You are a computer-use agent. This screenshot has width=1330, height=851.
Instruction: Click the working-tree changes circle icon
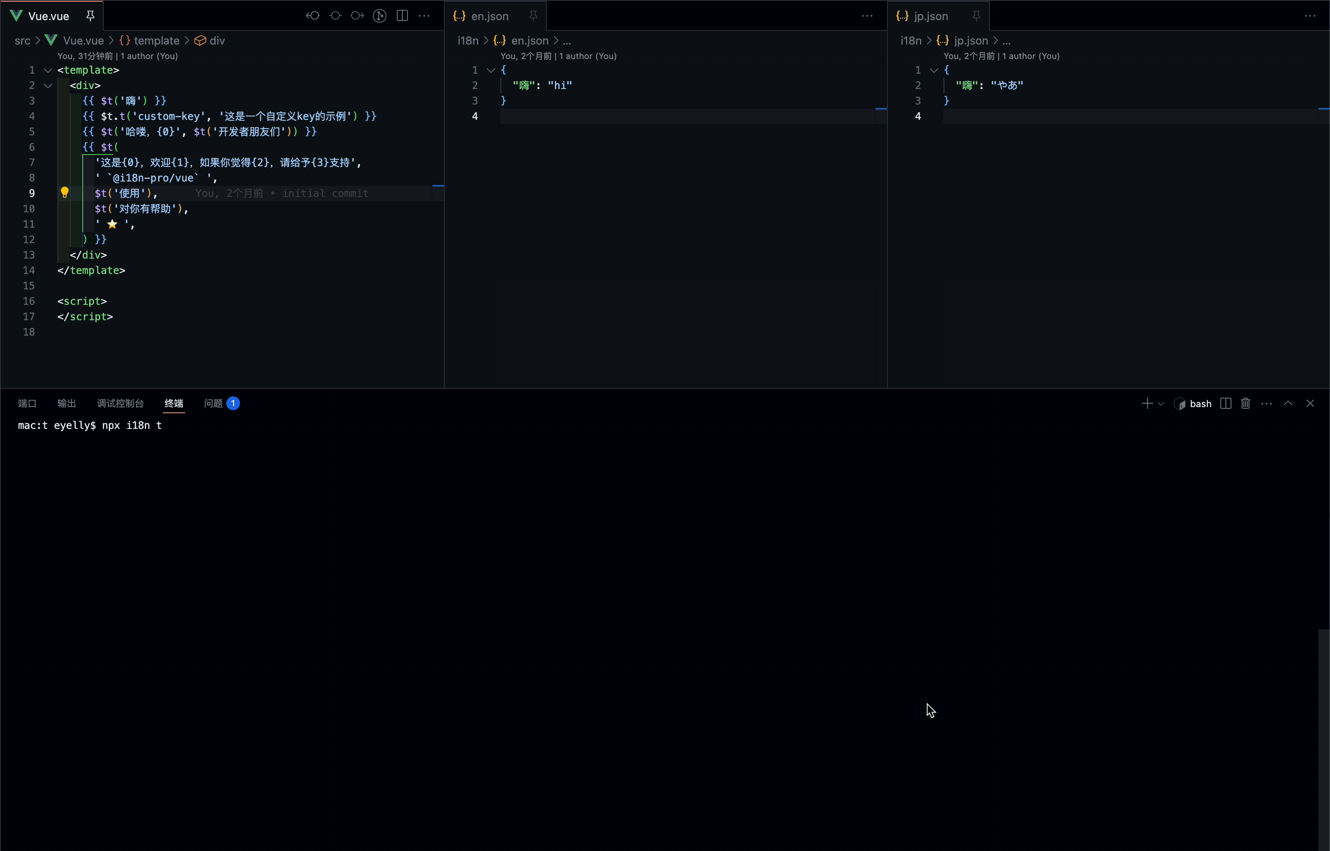point(335,15)
